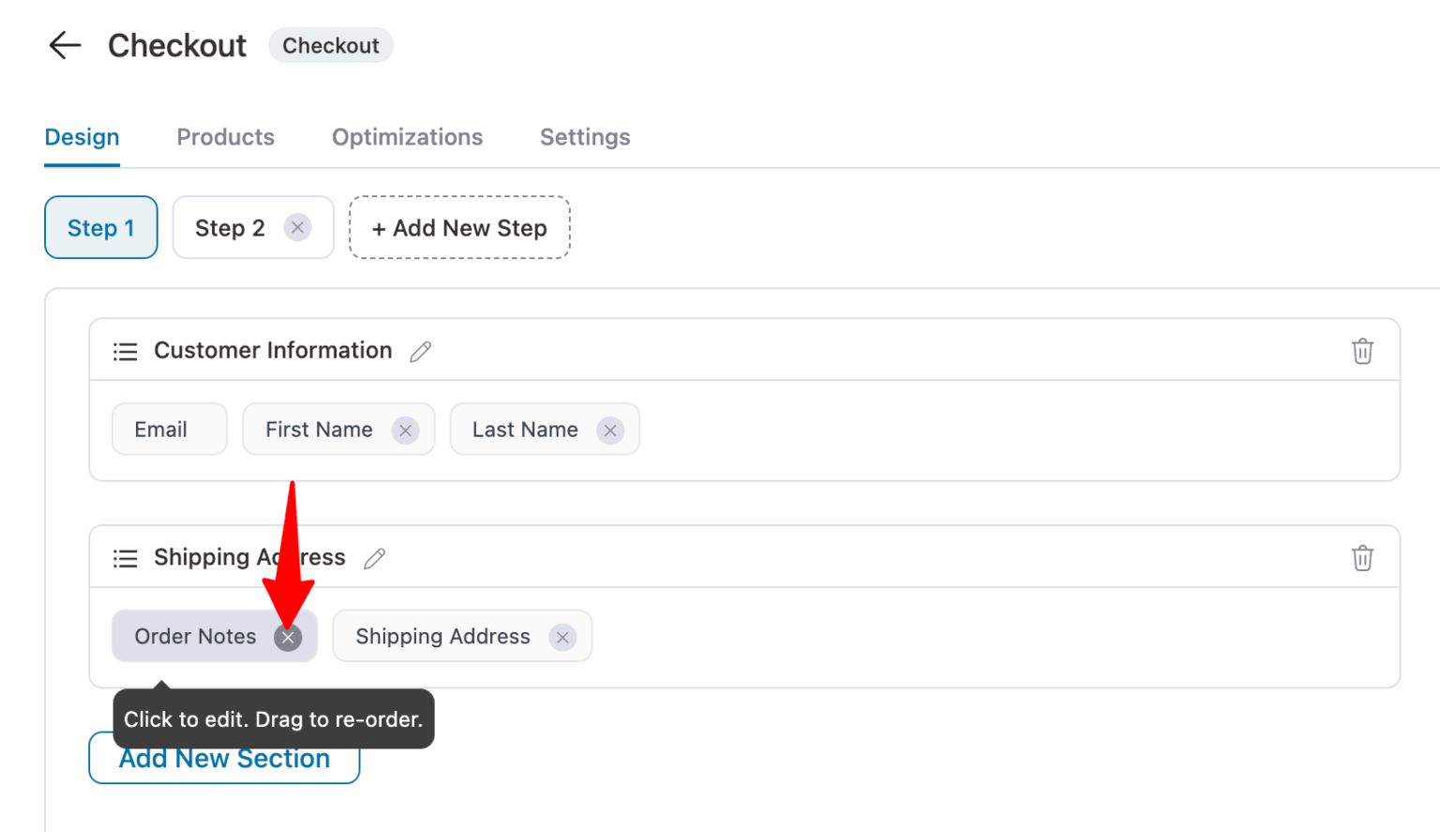The height and width of the screenshot is (832, 1440).
Task: Edit the Shipping Address section title
Action: pos(374,557)
